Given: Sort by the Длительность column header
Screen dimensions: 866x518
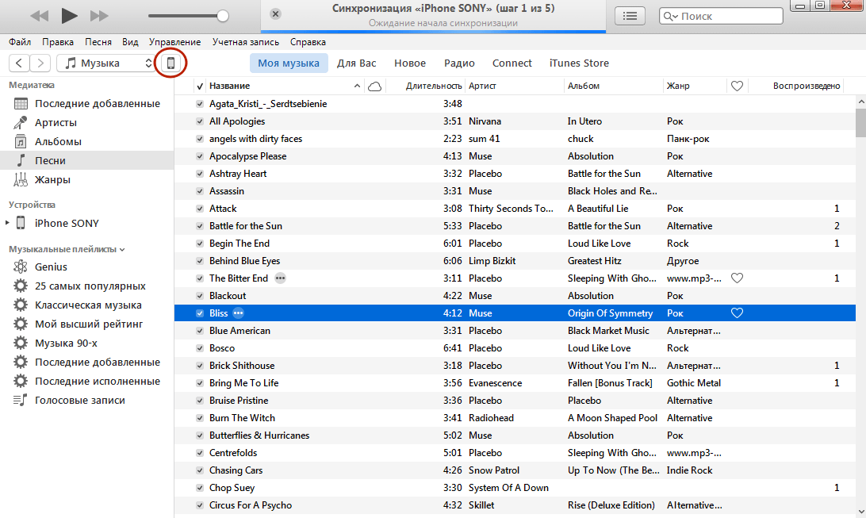Looking at the screenshot, I should (x=425, y=86).
